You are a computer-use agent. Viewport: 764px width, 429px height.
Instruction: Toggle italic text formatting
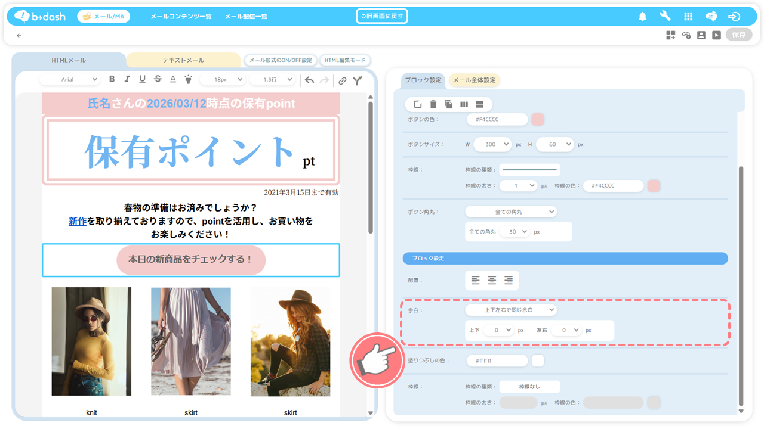[x=127, y=79]
